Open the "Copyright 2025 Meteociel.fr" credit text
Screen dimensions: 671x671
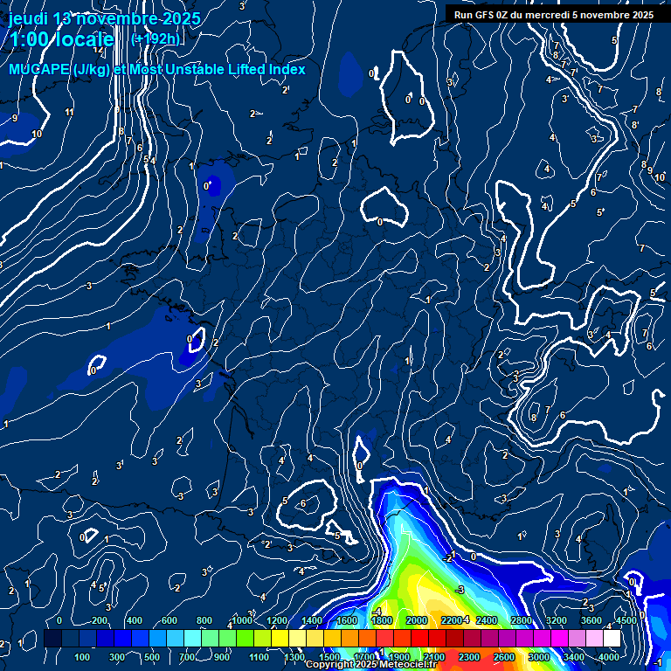[x=371, y=665]
